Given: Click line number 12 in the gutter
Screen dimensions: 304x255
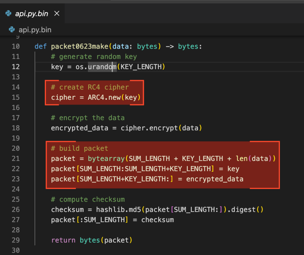Looking at the screenshot, I should coord(16,67).
